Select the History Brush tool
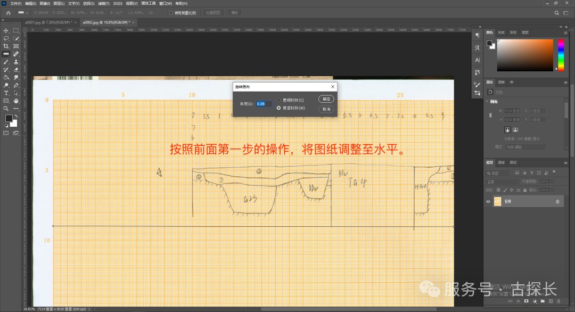 pos(6,70)
